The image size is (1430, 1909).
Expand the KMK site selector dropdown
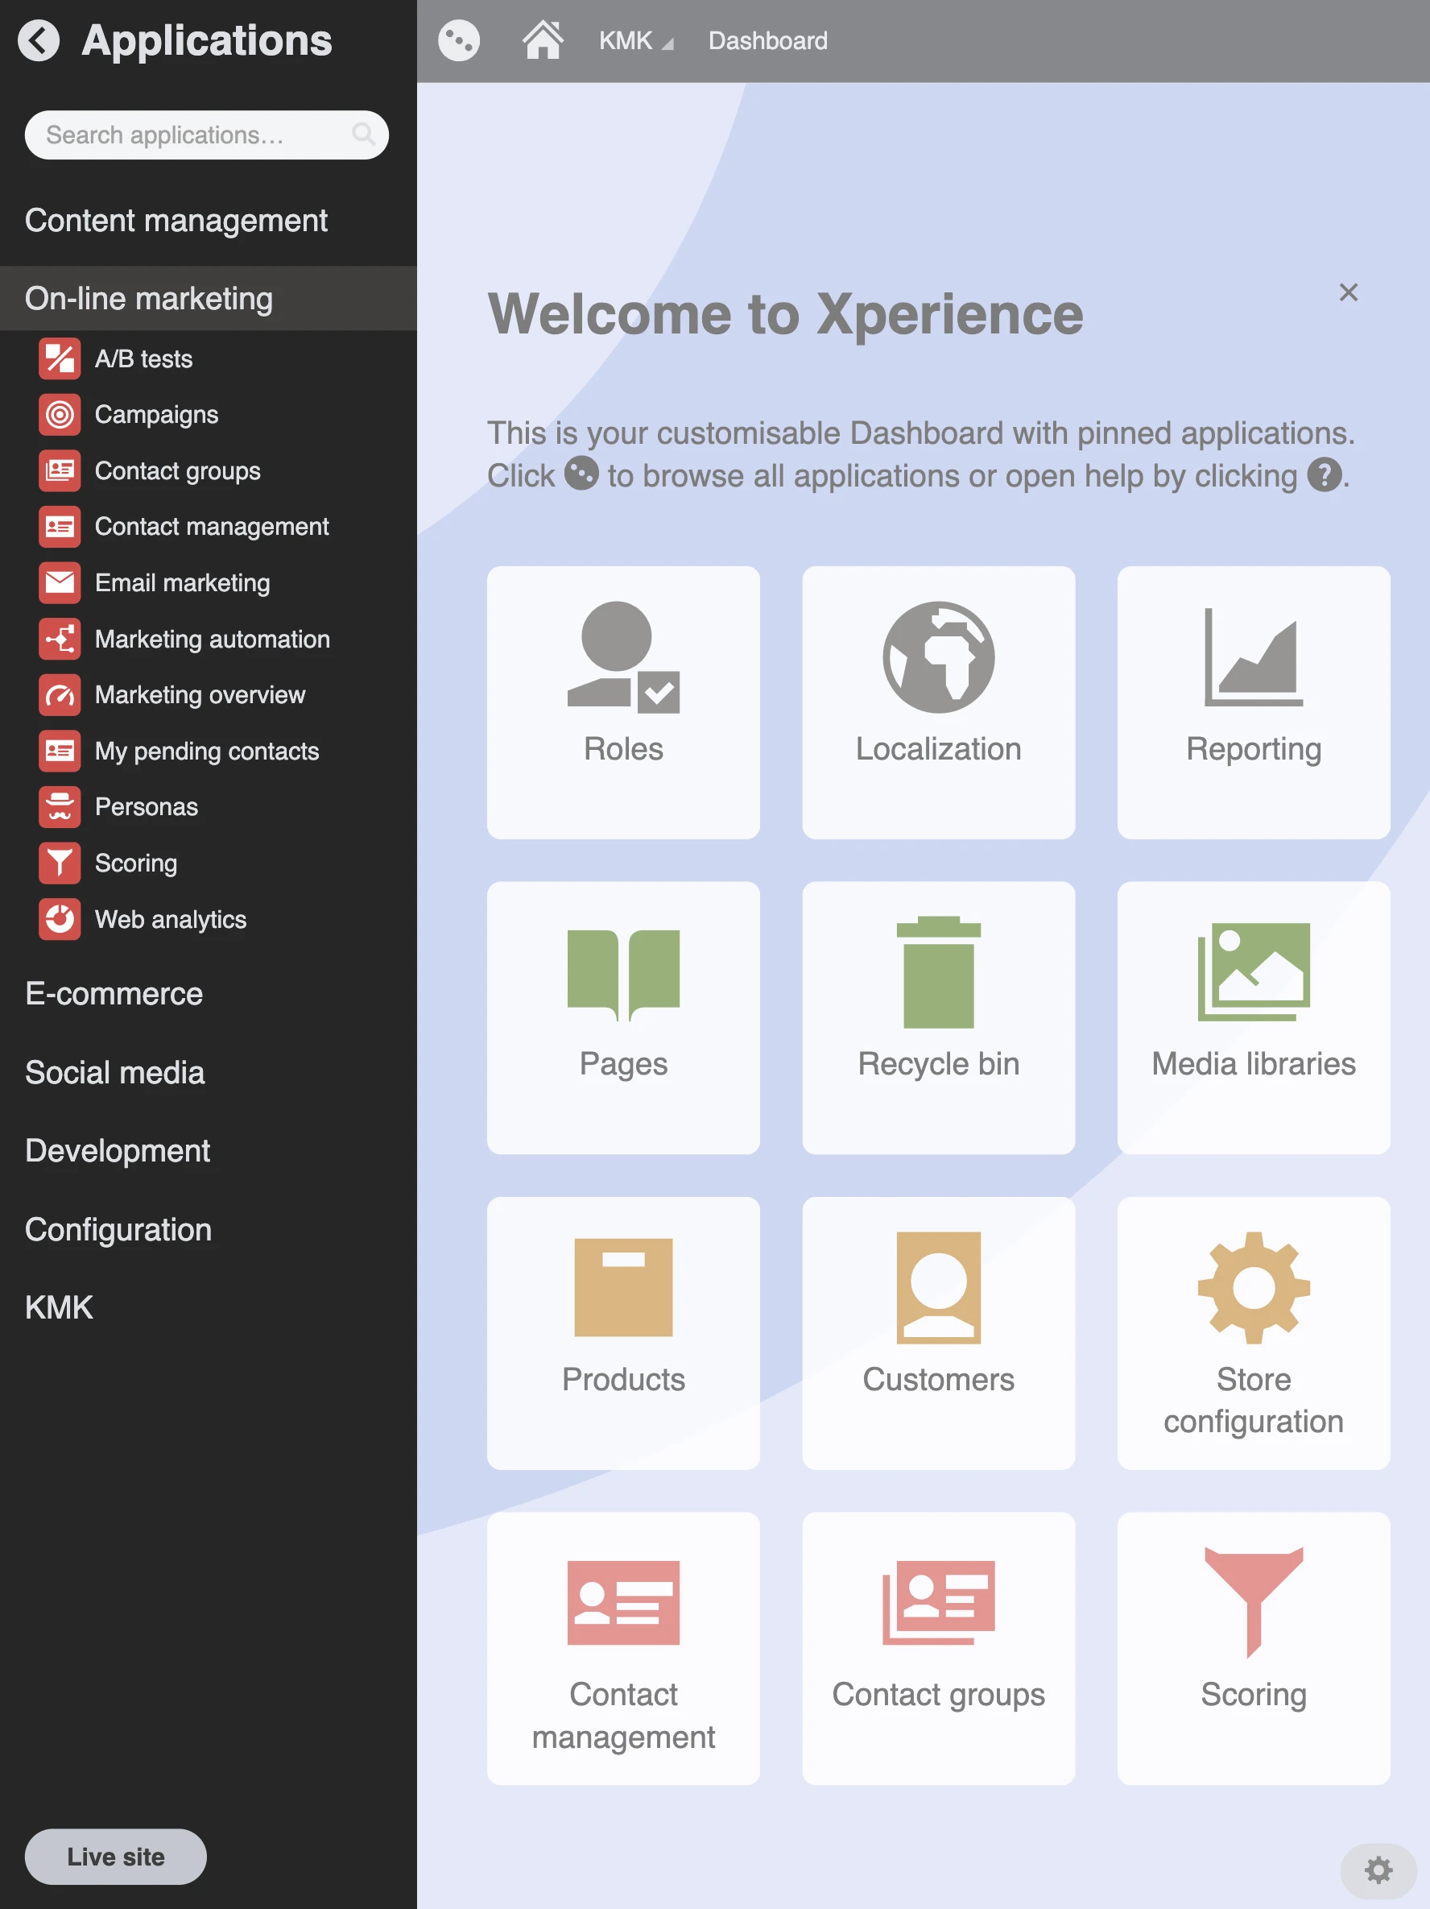point(637,40)
